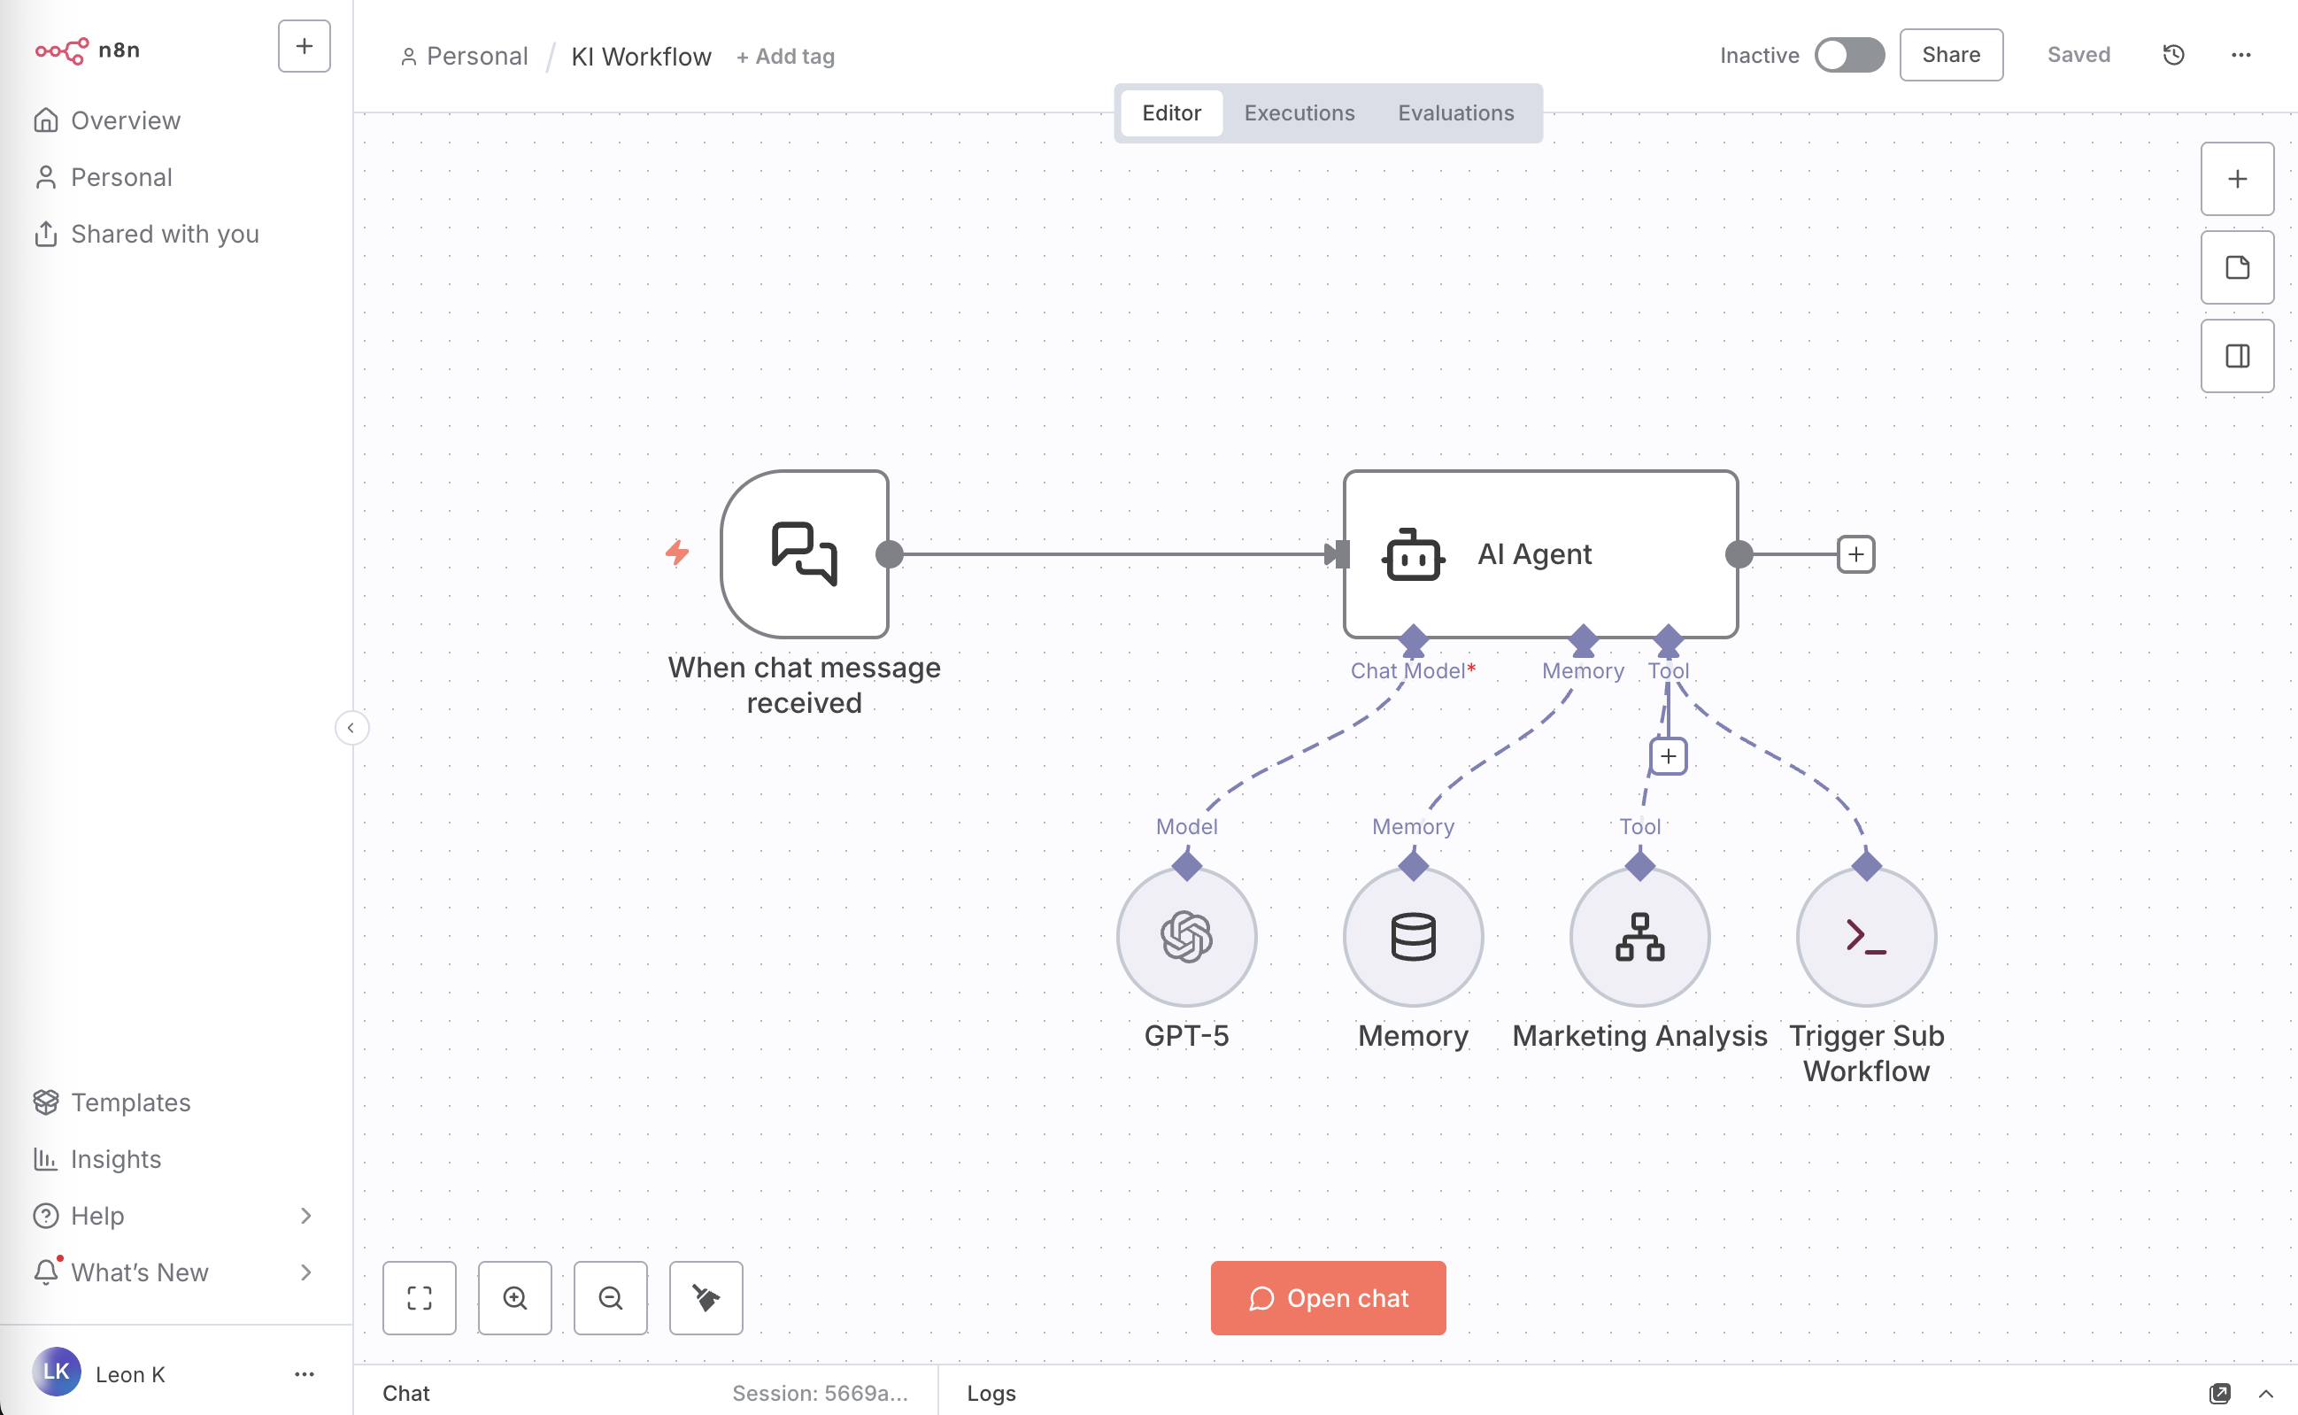Open the Marketing Analysis tool node
Image resolution: width=2298 pixels, height=1415 pixels.
point(1639,936)
